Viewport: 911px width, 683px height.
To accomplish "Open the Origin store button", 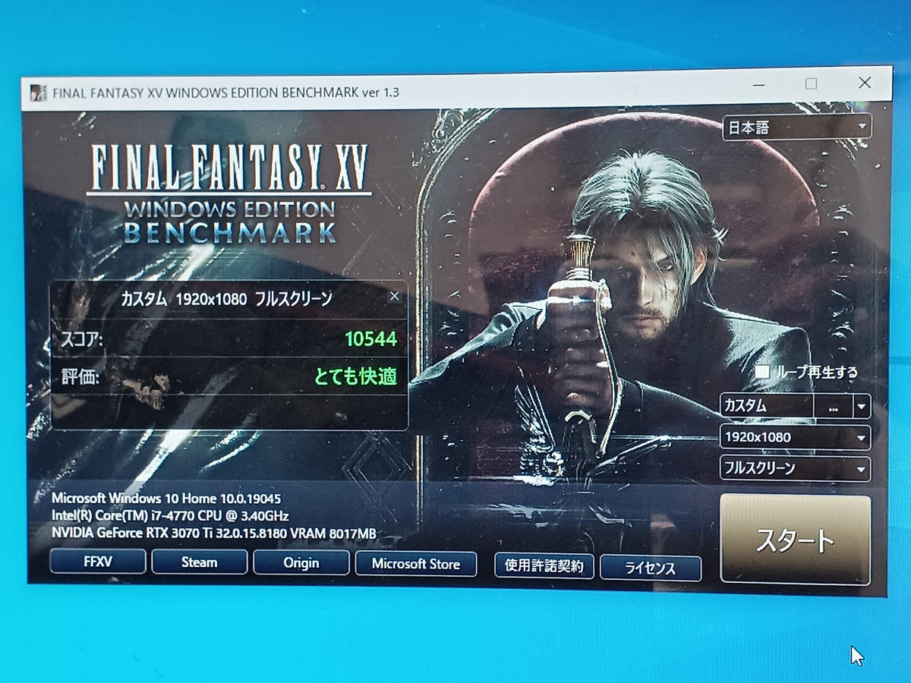I will [x=301, y=563].
